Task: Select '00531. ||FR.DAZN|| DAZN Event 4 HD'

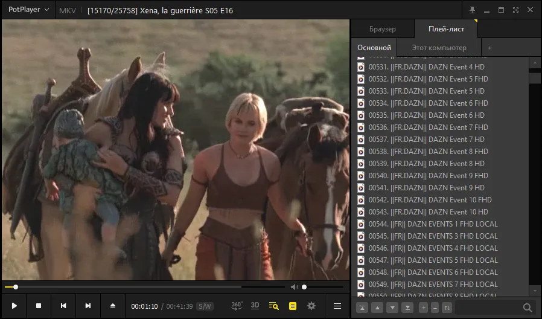Action: (441, 67)
